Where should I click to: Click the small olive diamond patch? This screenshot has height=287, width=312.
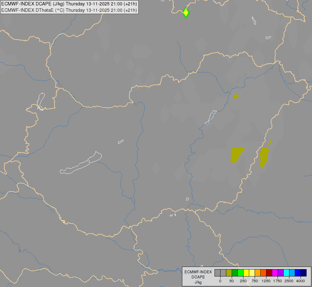[236, 96]
